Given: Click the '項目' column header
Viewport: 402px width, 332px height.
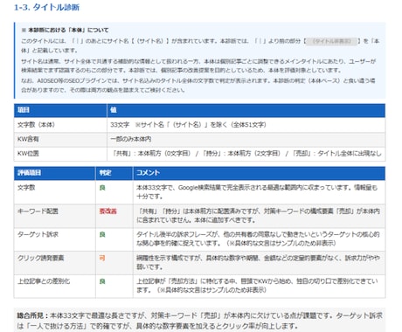Looking at the screenshot, I should (x=24, y=110).
